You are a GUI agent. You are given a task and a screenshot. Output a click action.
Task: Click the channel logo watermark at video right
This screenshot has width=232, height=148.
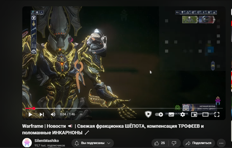pyautogui.click(x=218, y=101)
